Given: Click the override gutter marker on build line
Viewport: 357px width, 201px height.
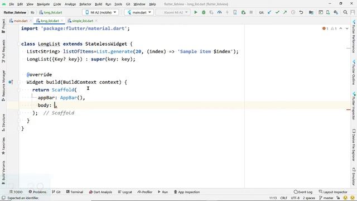Looking at the screenshot, I should [11, 82].
